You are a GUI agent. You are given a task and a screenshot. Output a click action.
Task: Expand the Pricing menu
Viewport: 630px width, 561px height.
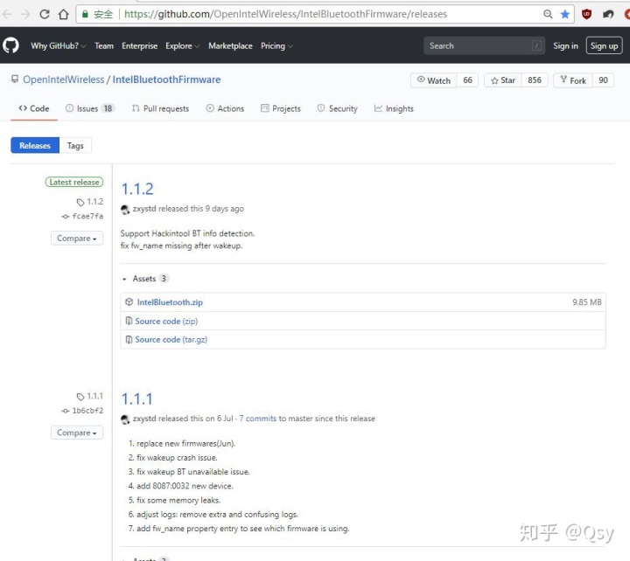pos(276,45)
